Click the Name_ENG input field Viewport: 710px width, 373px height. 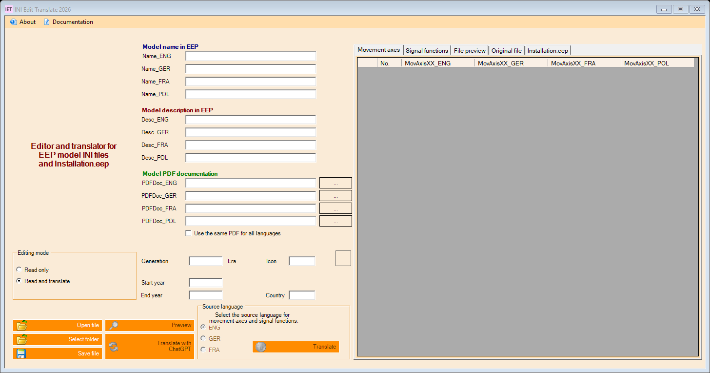(251, 56)
